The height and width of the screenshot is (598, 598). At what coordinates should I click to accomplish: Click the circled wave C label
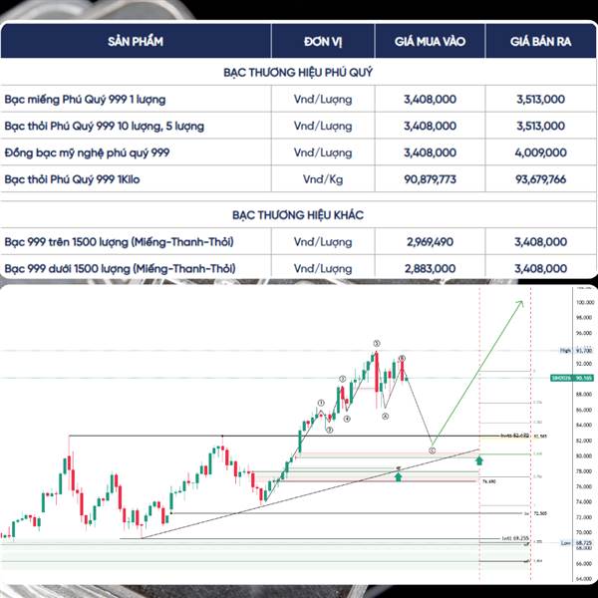pyautogui.click(x=433, y=450)
